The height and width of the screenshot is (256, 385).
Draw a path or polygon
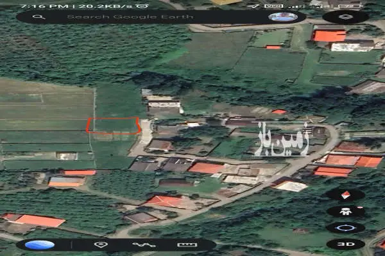[144, 244]
